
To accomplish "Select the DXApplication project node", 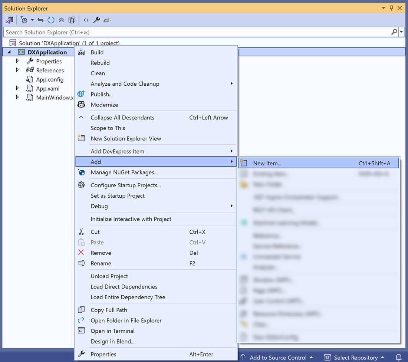I will pyautogui.click(x=47, y=52).
